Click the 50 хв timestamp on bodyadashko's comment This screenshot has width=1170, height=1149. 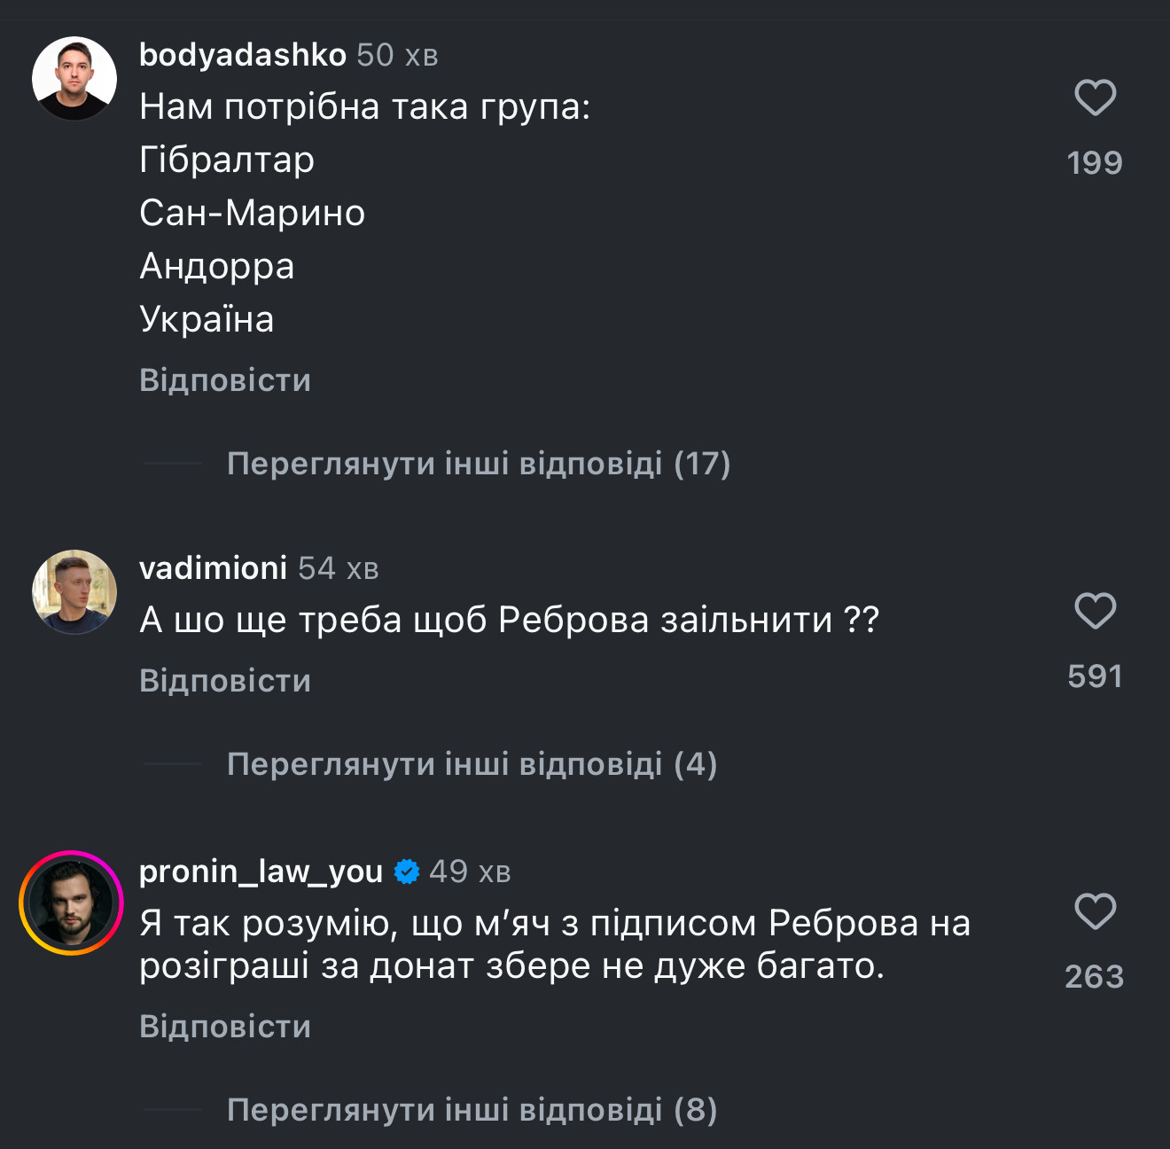[397, 55]
